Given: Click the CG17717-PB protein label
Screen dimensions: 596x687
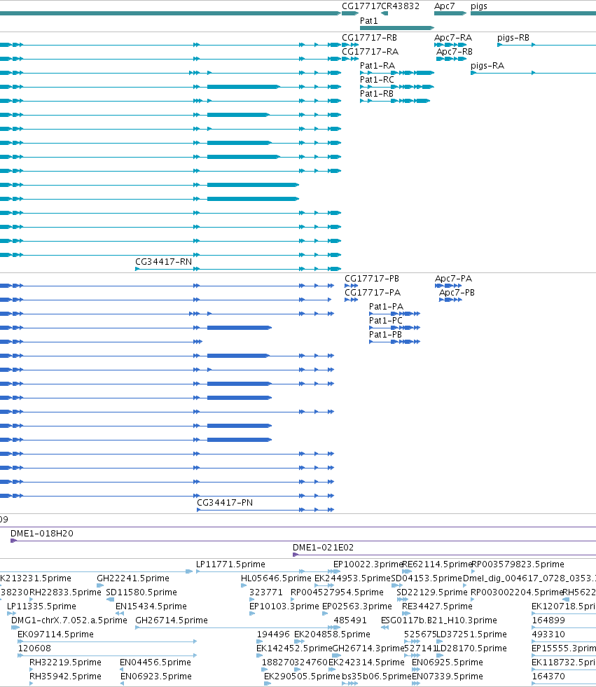Looking at the screenshot, I should [372, 279].
